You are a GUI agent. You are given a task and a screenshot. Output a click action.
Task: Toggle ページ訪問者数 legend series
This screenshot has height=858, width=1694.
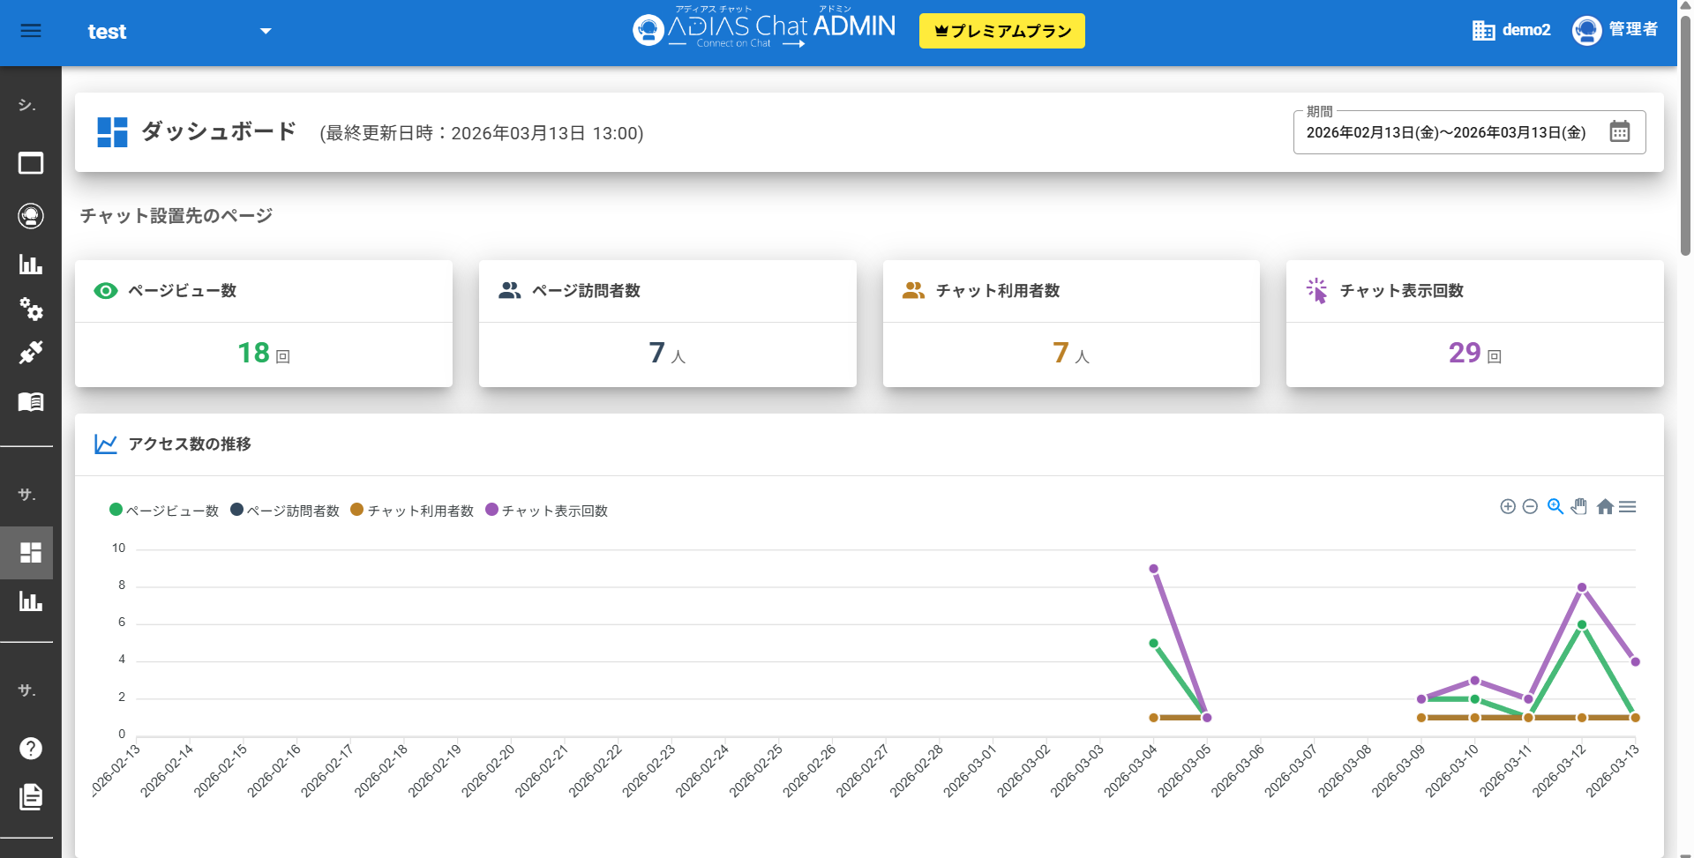pyautogui.click(x=285, y=511)
